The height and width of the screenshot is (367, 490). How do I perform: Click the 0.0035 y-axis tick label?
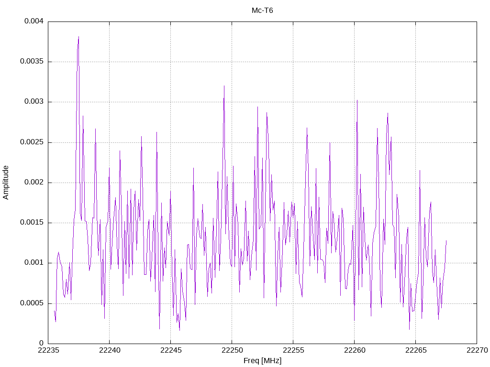(x=32, y=62)
